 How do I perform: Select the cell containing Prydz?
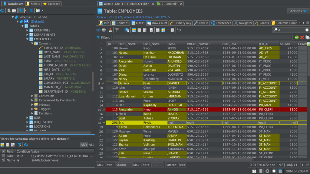155,123
